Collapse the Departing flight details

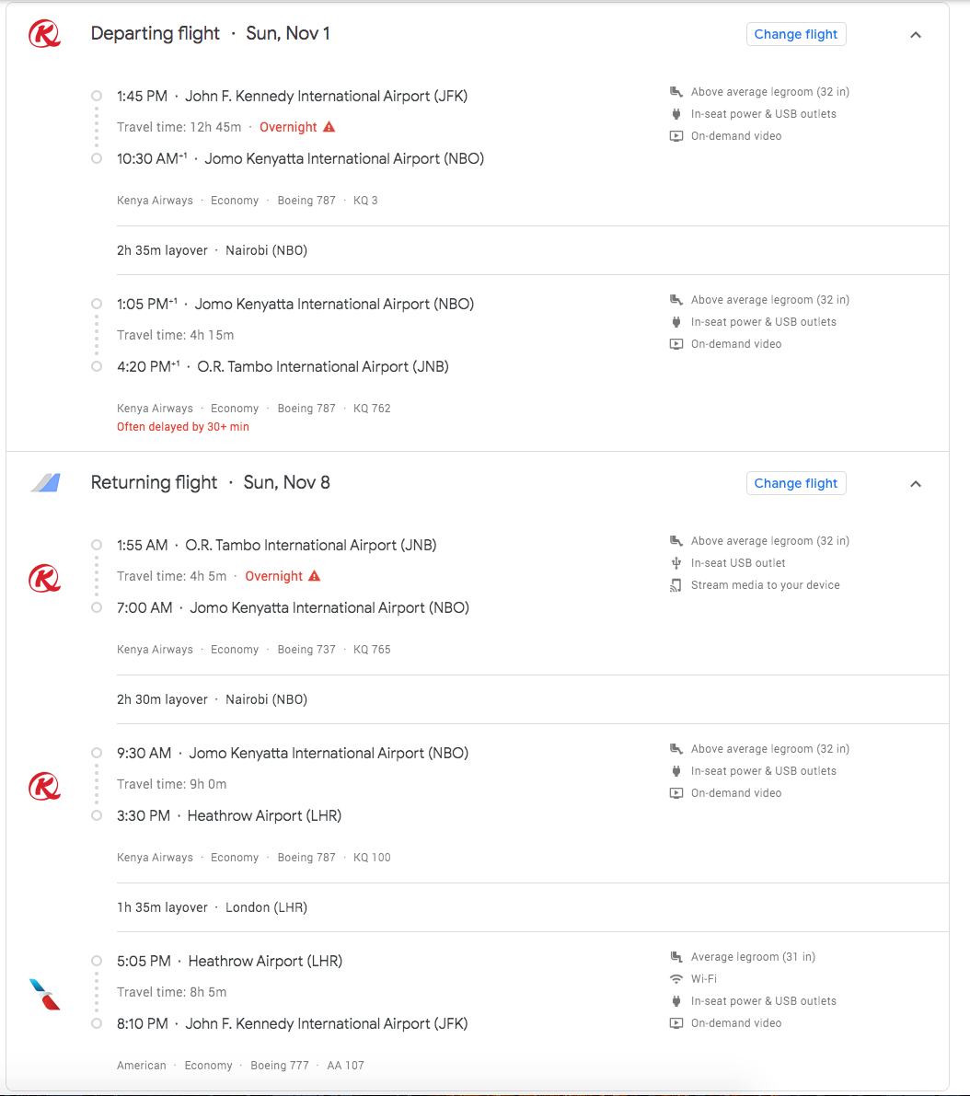pyautogui.click(x=916, y=35)
